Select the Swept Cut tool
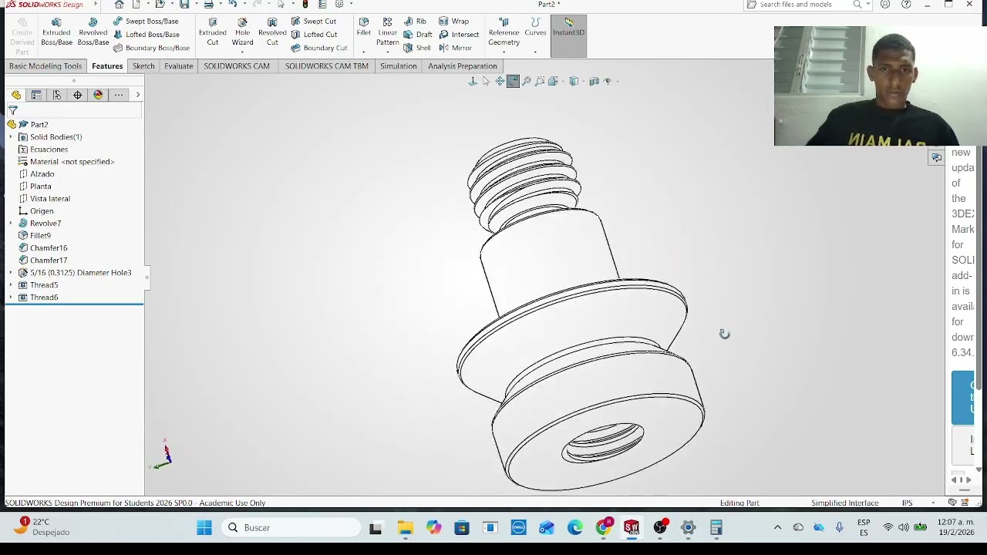This screenshot has height=555, width=987. [313, 22]
